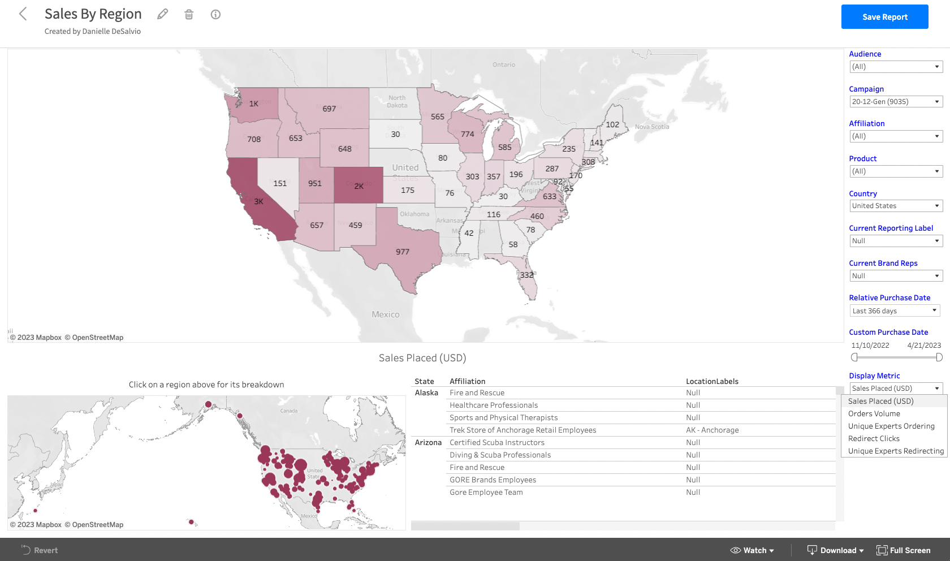Image resolution: width=950 pixels, height=561 pixels.
Task: Open the Country United States dropdown
Action: point(896,206)
